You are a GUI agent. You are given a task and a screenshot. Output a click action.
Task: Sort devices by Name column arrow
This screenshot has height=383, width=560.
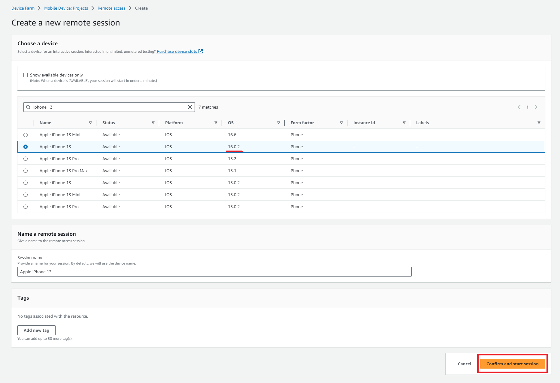click(x=90, y=123)
